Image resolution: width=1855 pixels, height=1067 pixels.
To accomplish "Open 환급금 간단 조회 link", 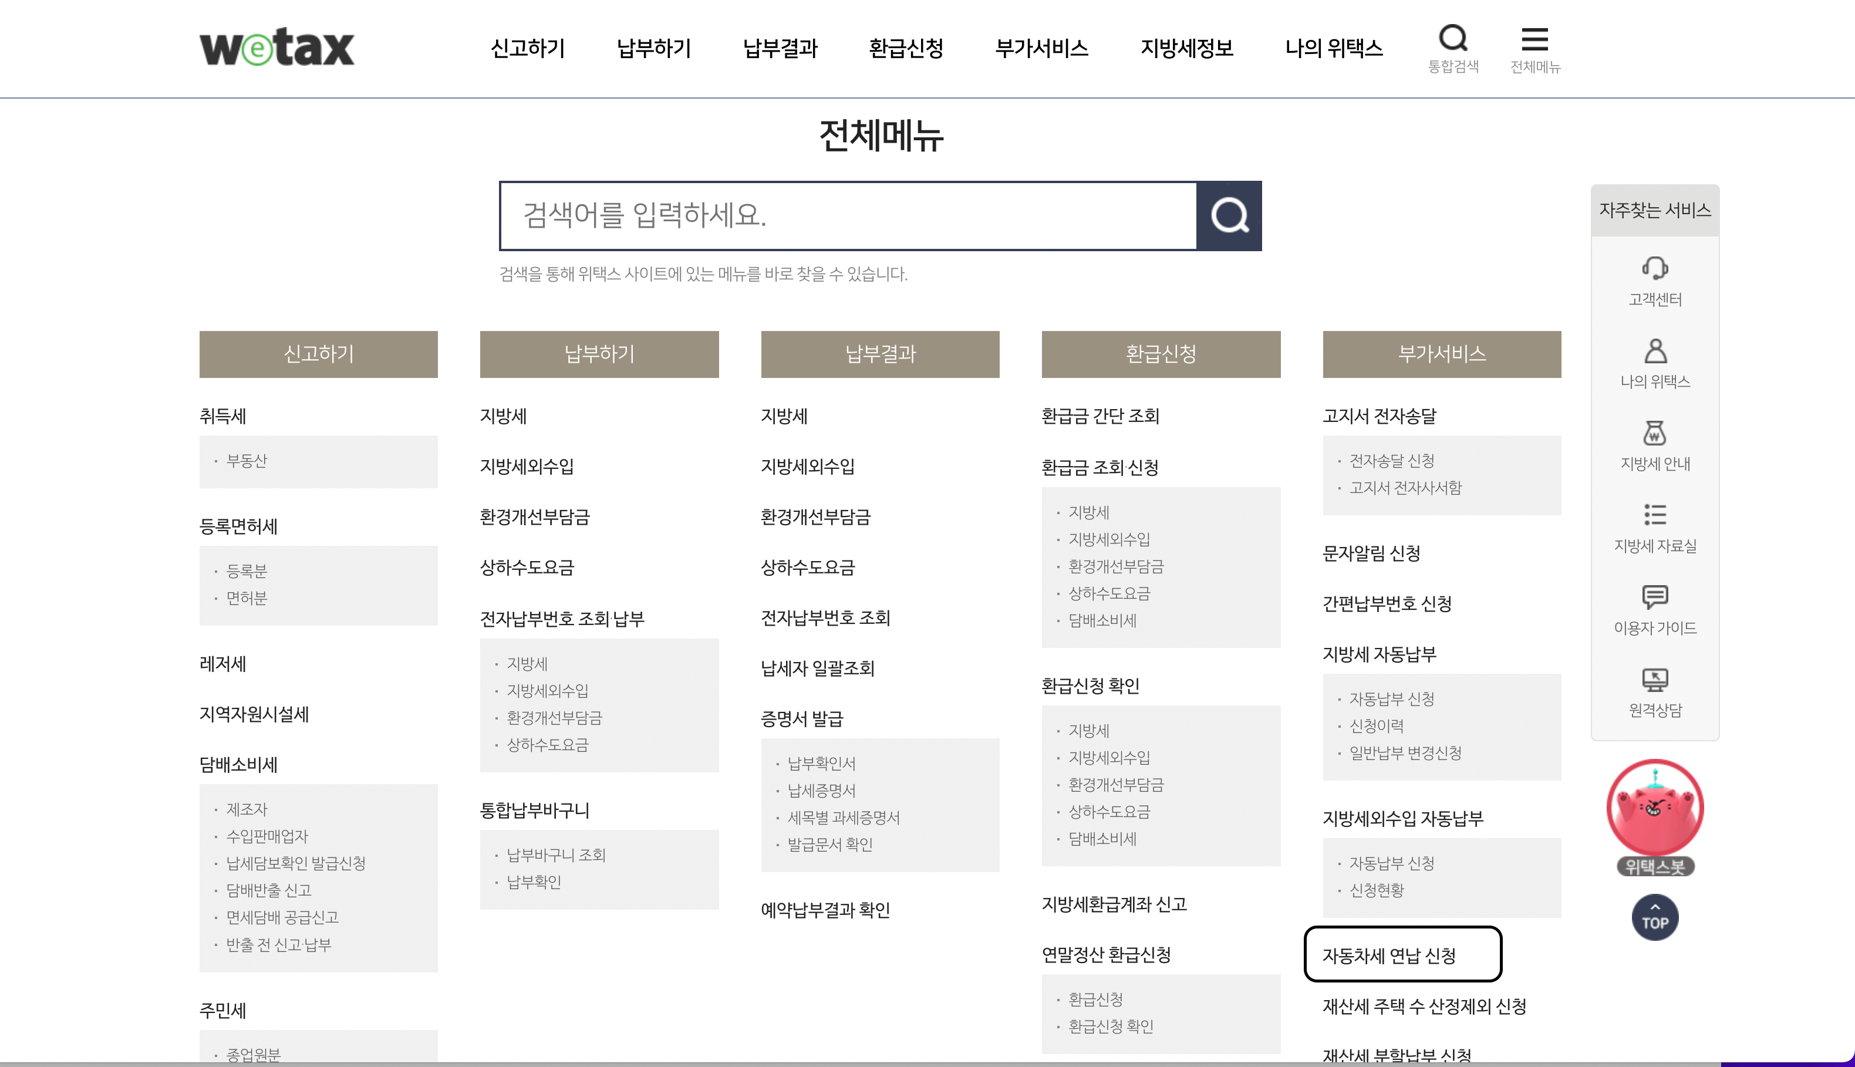I will tap(1099, 416).
